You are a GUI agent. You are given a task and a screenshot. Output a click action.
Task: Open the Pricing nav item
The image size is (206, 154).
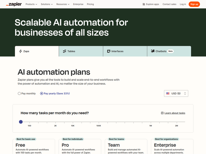click(90, 4)
